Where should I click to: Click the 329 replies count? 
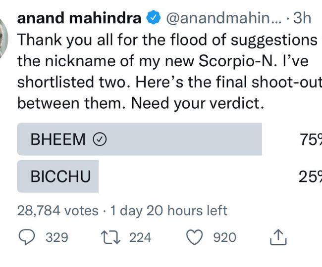[56, 237]
